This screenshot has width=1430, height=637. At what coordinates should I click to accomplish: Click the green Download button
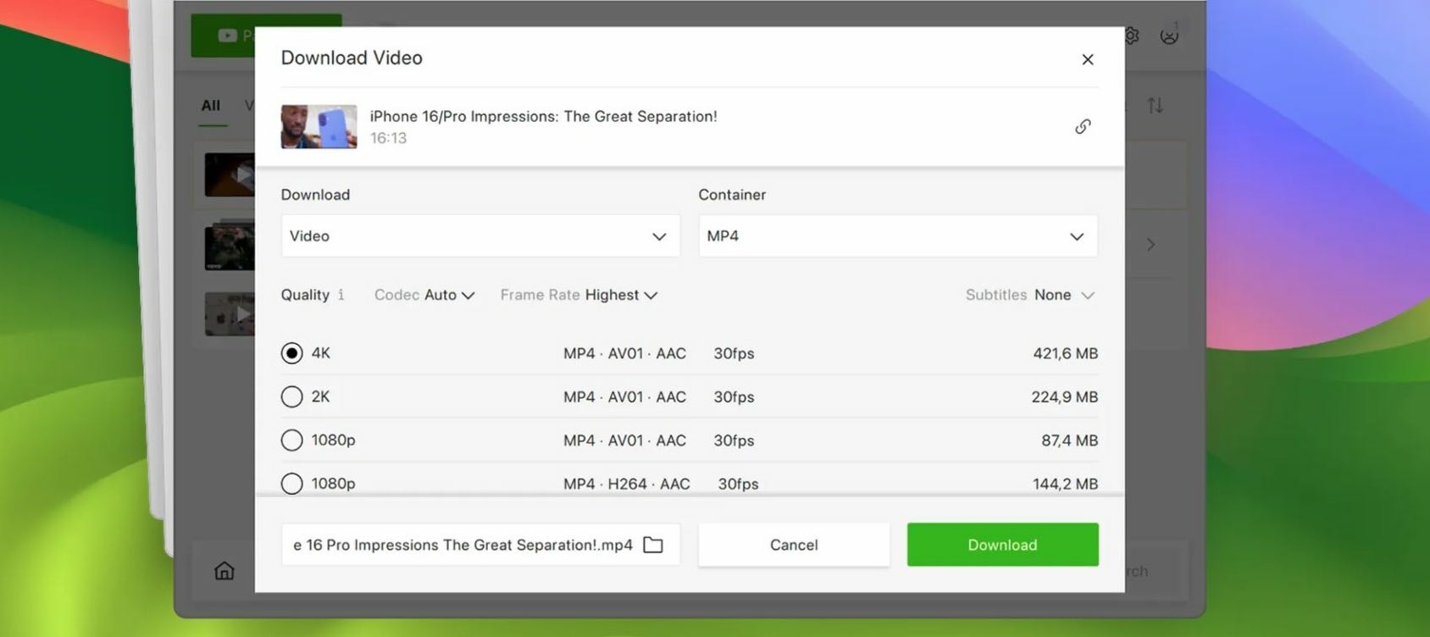(1003, 545)
